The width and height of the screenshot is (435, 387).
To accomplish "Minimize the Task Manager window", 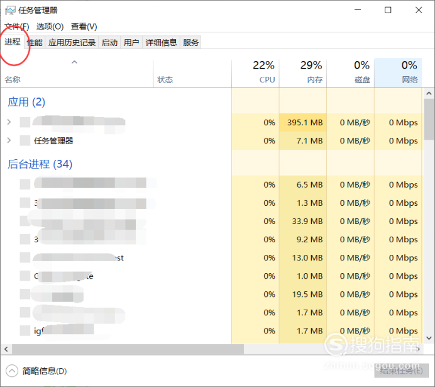I will (358, 10).
